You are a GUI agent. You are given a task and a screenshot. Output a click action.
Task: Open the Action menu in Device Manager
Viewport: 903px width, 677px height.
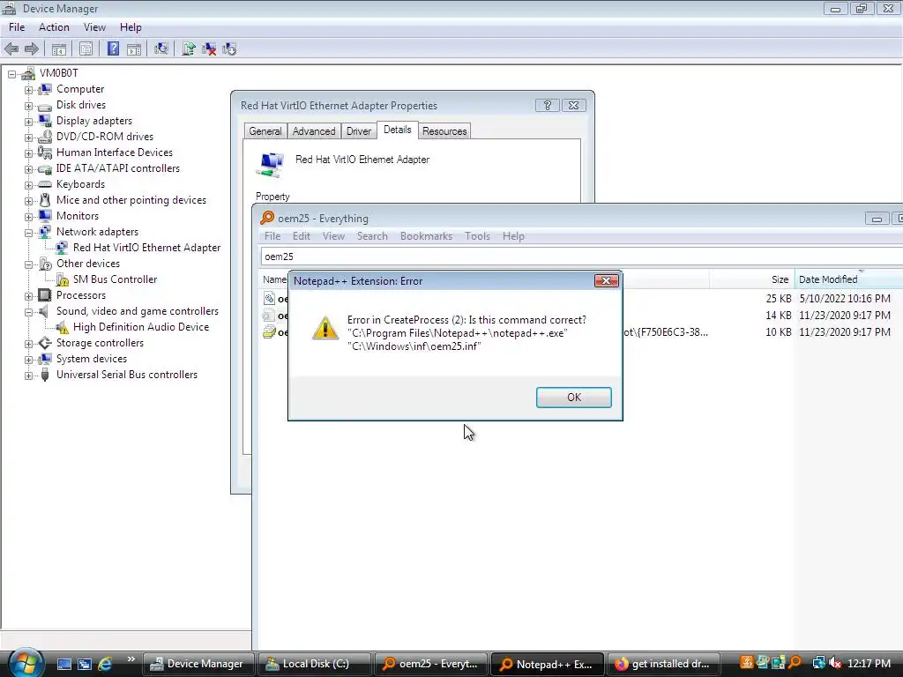pyautogui.click(x=54, y=27)
